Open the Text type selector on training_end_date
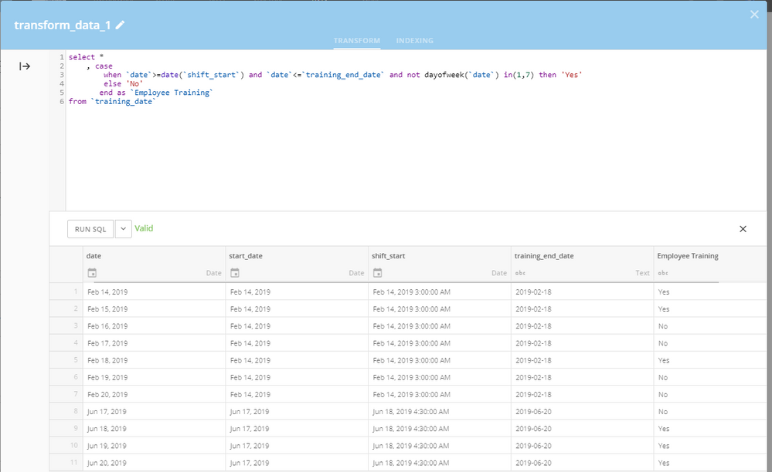The image size is (772, 472). (x=643, y=272)
